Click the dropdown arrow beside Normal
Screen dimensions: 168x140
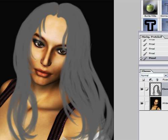(166, 76)
